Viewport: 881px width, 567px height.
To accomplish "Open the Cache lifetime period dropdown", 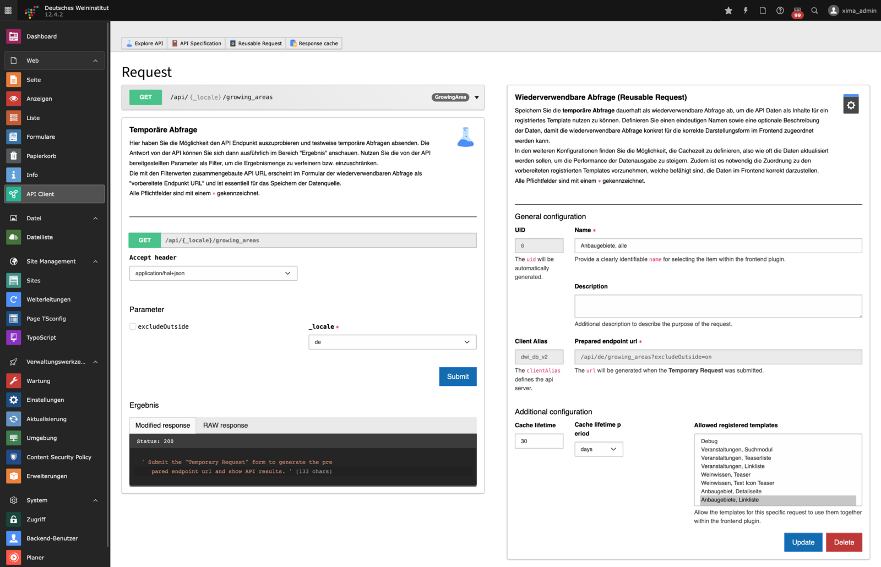I will point(598,449).
